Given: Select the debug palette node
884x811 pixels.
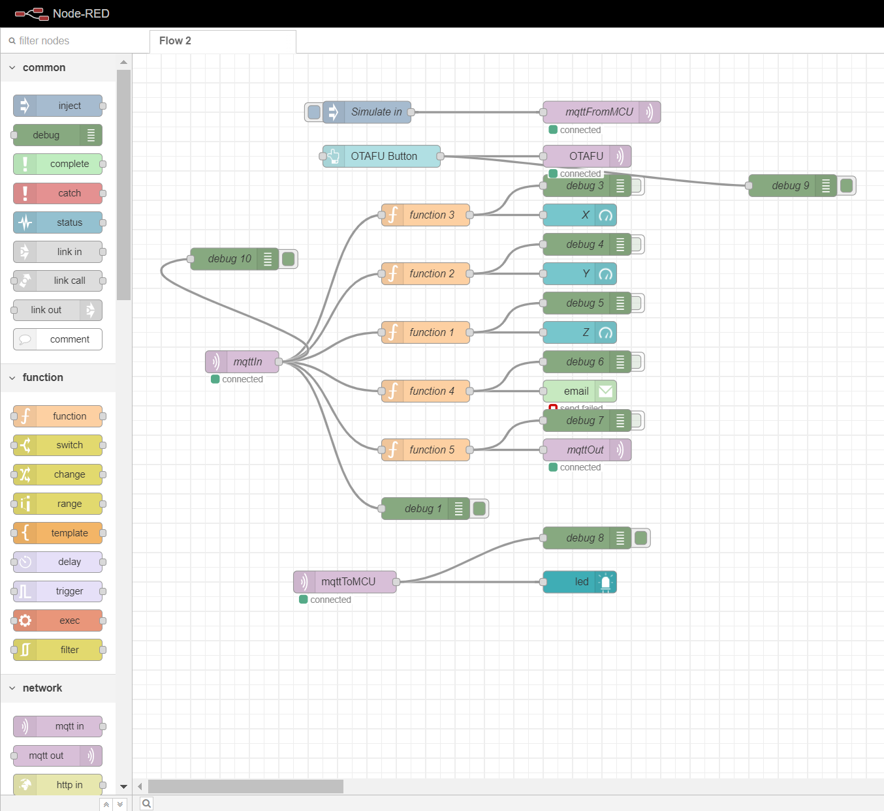Looking at the screenshot, I should point(57,135).
